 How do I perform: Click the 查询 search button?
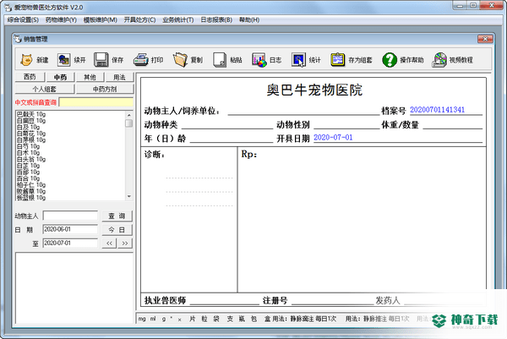click(117, 216)
